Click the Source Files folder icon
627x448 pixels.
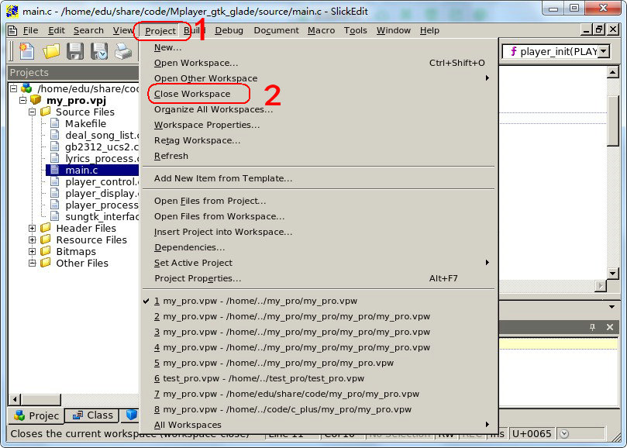(46, 112)
